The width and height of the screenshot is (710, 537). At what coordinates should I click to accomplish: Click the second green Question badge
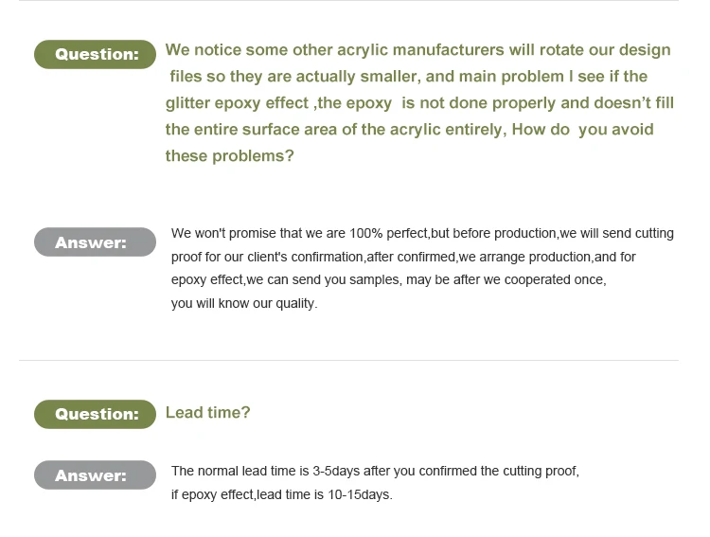coord(95,414)
